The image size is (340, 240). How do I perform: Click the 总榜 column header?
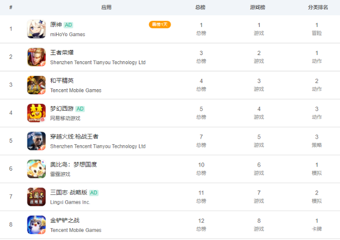pyautogui.click(x=200, y=7)
